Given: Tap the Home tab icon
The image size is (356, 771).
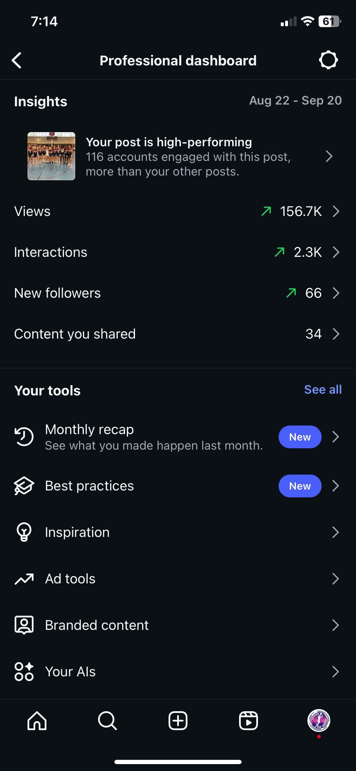Looking at the screenshot, I should [37, 720].
